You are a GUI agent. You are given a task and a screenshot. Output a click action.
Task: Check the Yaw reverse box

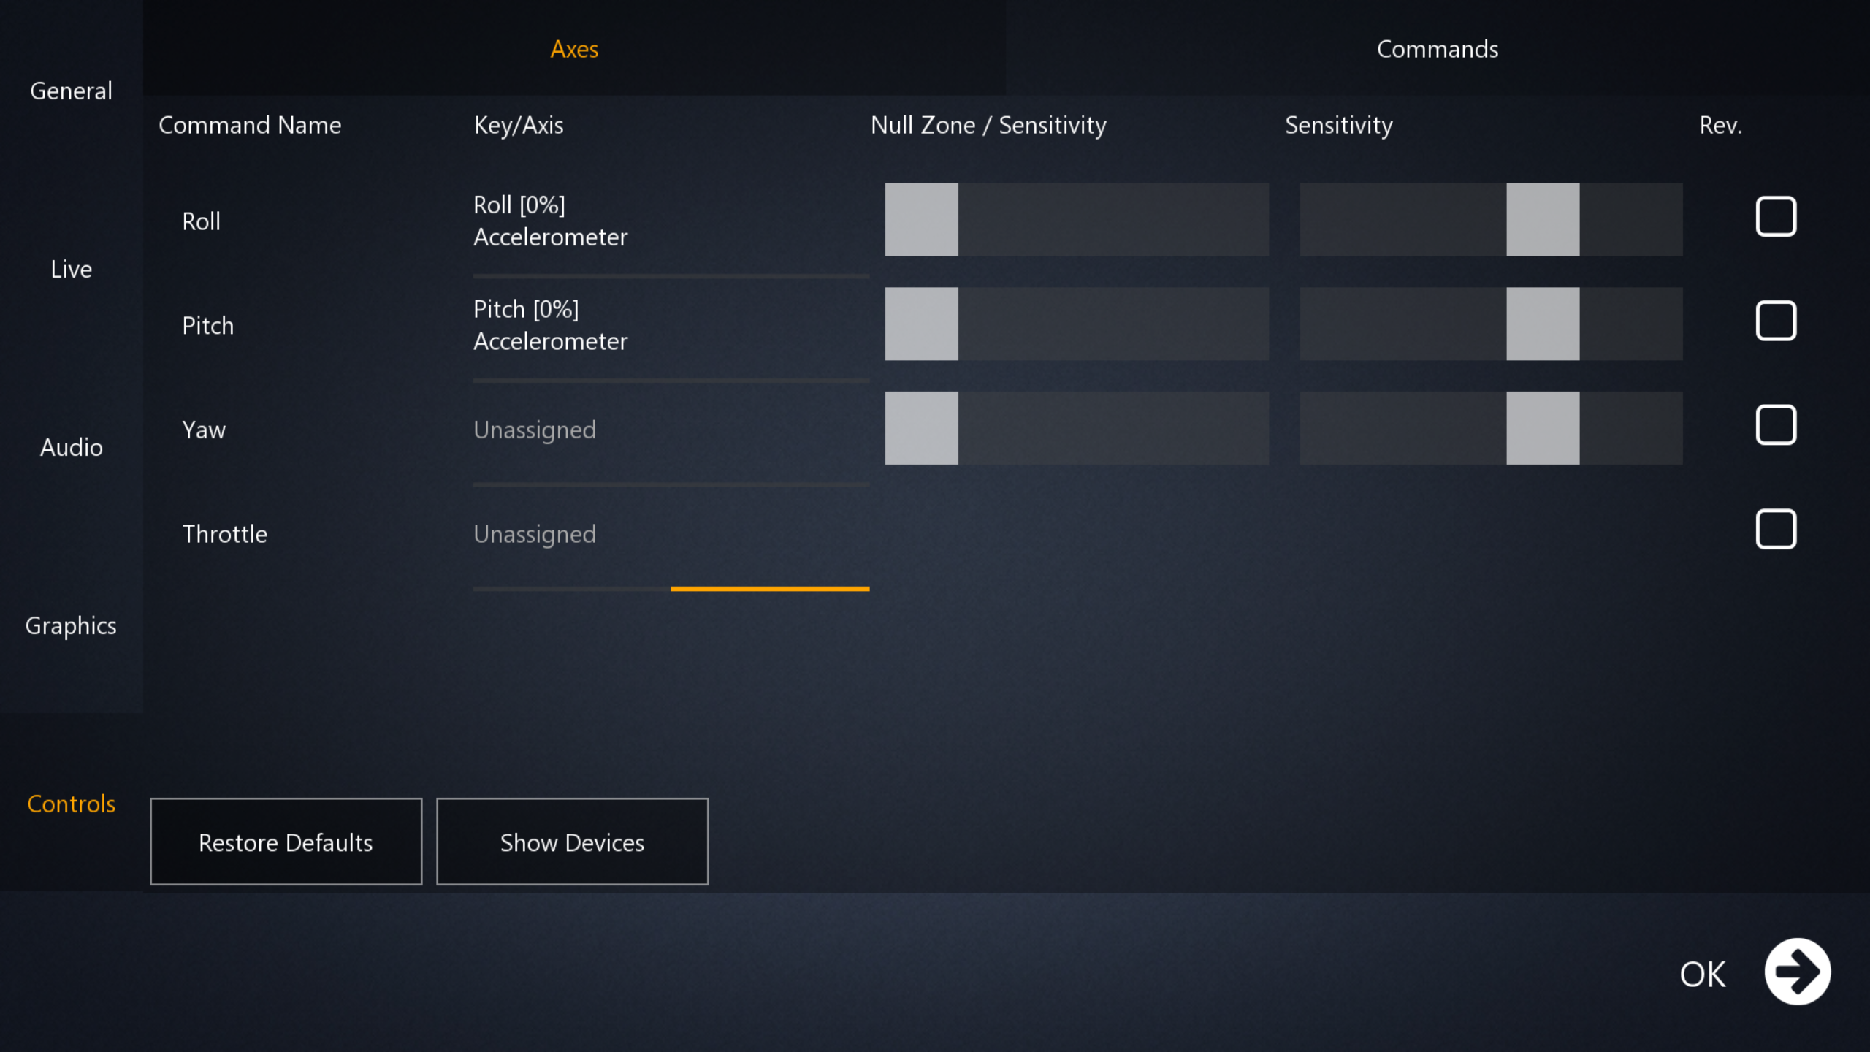point(1776,425)
